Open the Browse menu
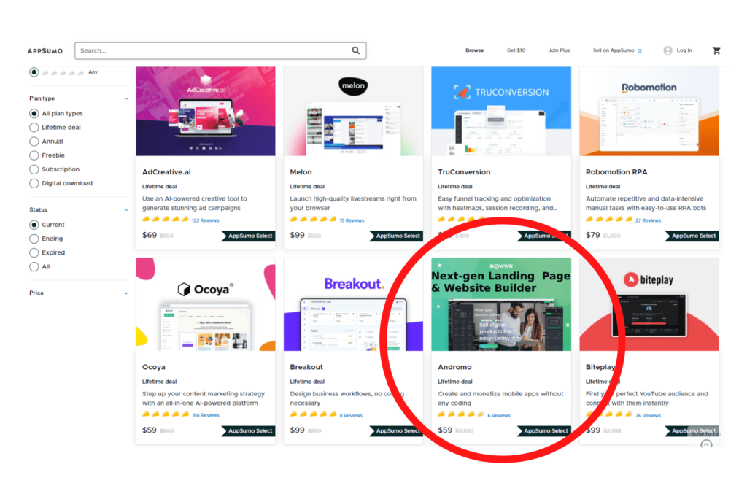This screenshot has height=483, width=747. tap(474, 51)
